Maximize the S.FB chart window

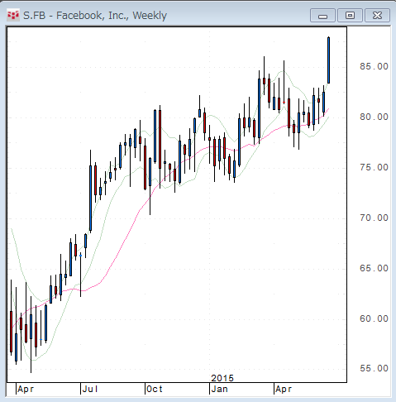(x=350, y=16)
